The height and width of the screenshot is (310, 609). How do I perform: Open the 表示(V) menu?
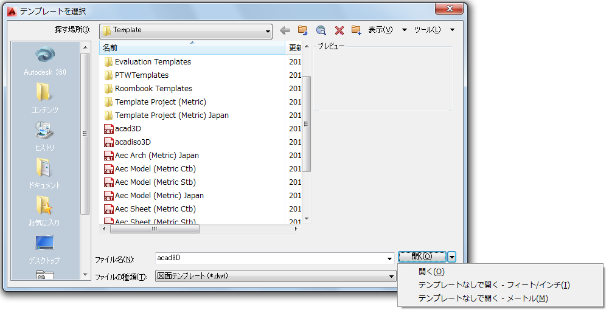[380, 30]
